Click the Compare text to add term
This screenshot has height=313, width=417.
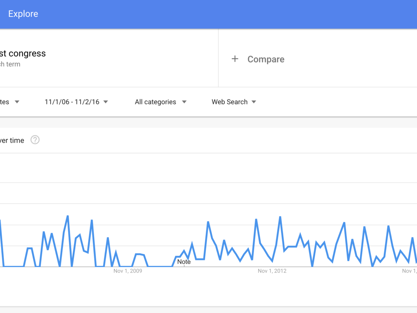click(x=266, y=59)
